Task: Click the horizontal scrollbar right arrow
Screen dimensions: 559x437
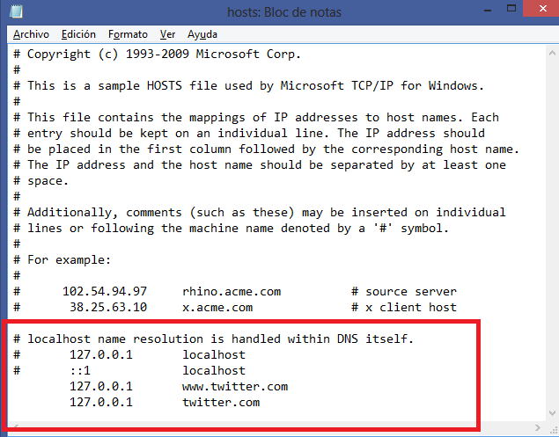Action: [538, 427]
